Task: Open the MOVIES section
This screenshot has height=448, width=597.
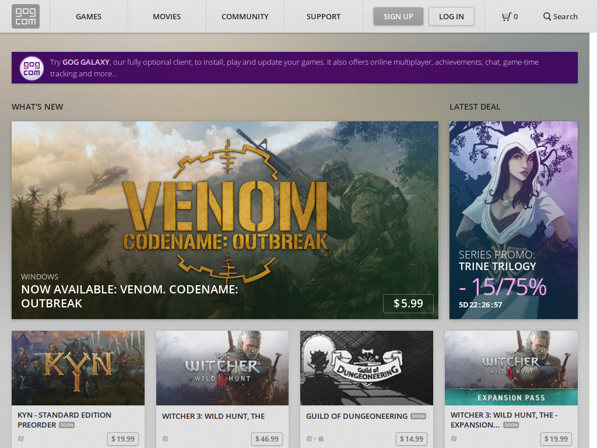Action: click(x=167, y=16)
